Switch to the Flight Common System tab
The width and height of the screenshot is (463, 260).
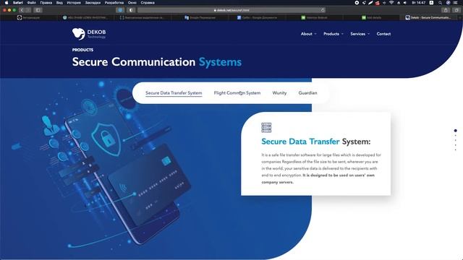(237, 93)
